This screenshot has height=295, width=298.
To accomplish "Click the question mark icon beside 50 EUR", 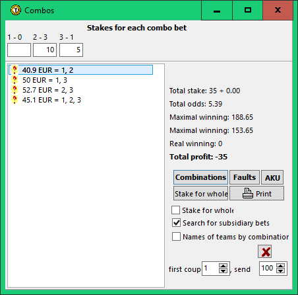I will [15, 80].
